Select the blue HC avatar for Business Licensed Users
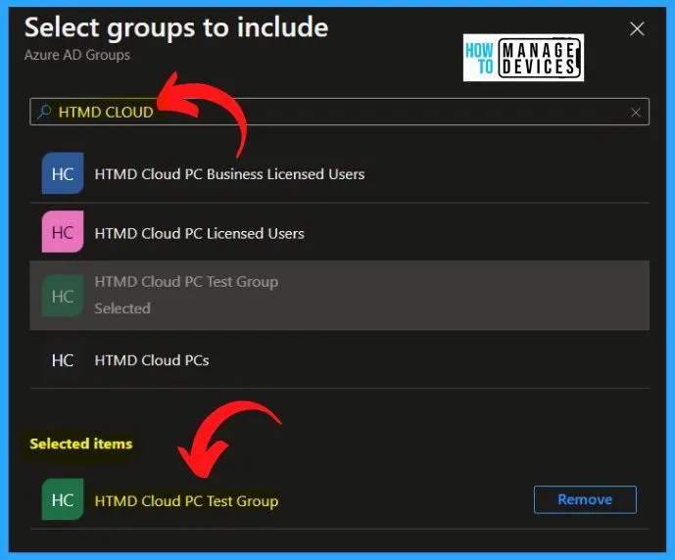This screenshot has height=560, width=675. tap(63, 173)
